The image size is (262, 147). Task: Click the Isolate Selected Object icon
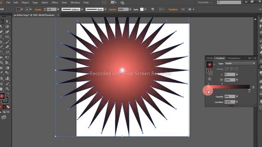[x=183, y=9]
